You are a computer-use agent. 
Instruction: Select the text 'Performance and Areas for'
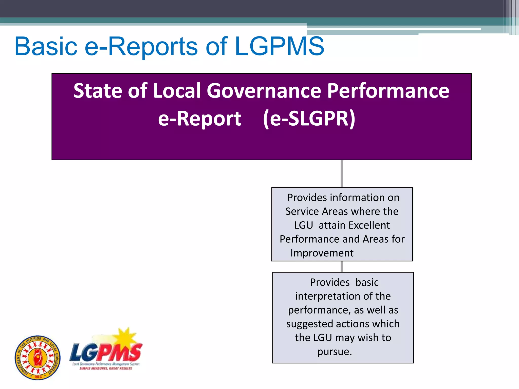pos(342,239)
